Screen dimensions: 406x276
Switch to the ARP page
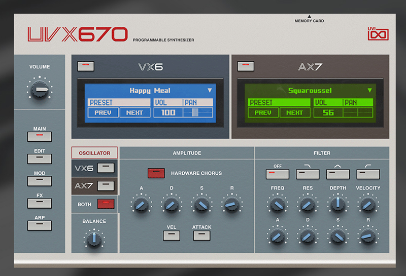[x=40, y=225]
